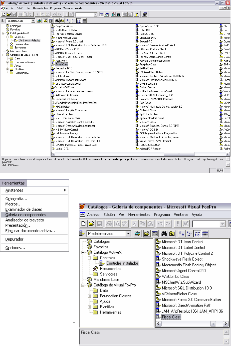Screen dimensions: 231x346
Task: Click Run exclamation icon in lower Catálogos window
Action: (178, 224)
